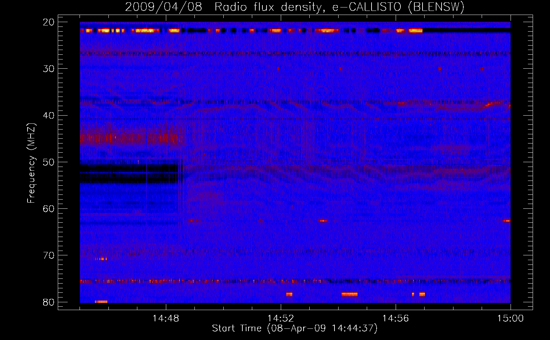The height and width of the screenshot is (340, 550).
Task: Click the 80 MHz frequency tick label
Action: click(x=49, y=302)
